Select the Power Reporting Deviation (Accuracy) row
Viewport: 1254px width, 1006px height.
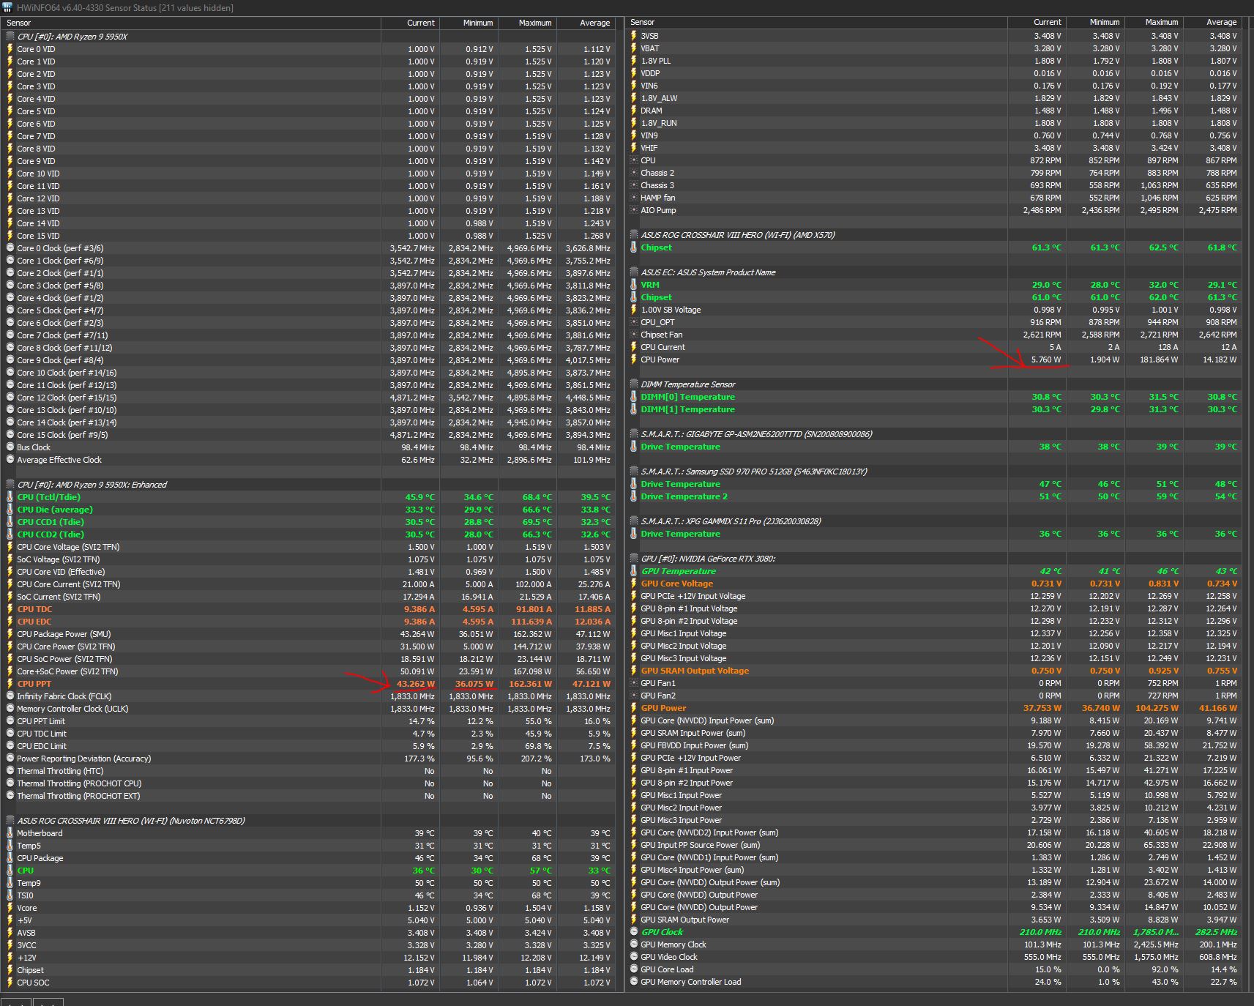(308, 759)
